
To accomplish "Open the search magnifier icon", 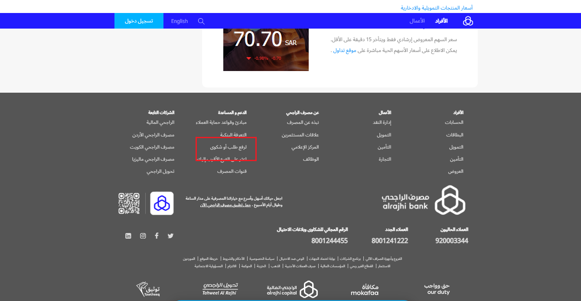I will pyautogui.click(x=201, y=21).
